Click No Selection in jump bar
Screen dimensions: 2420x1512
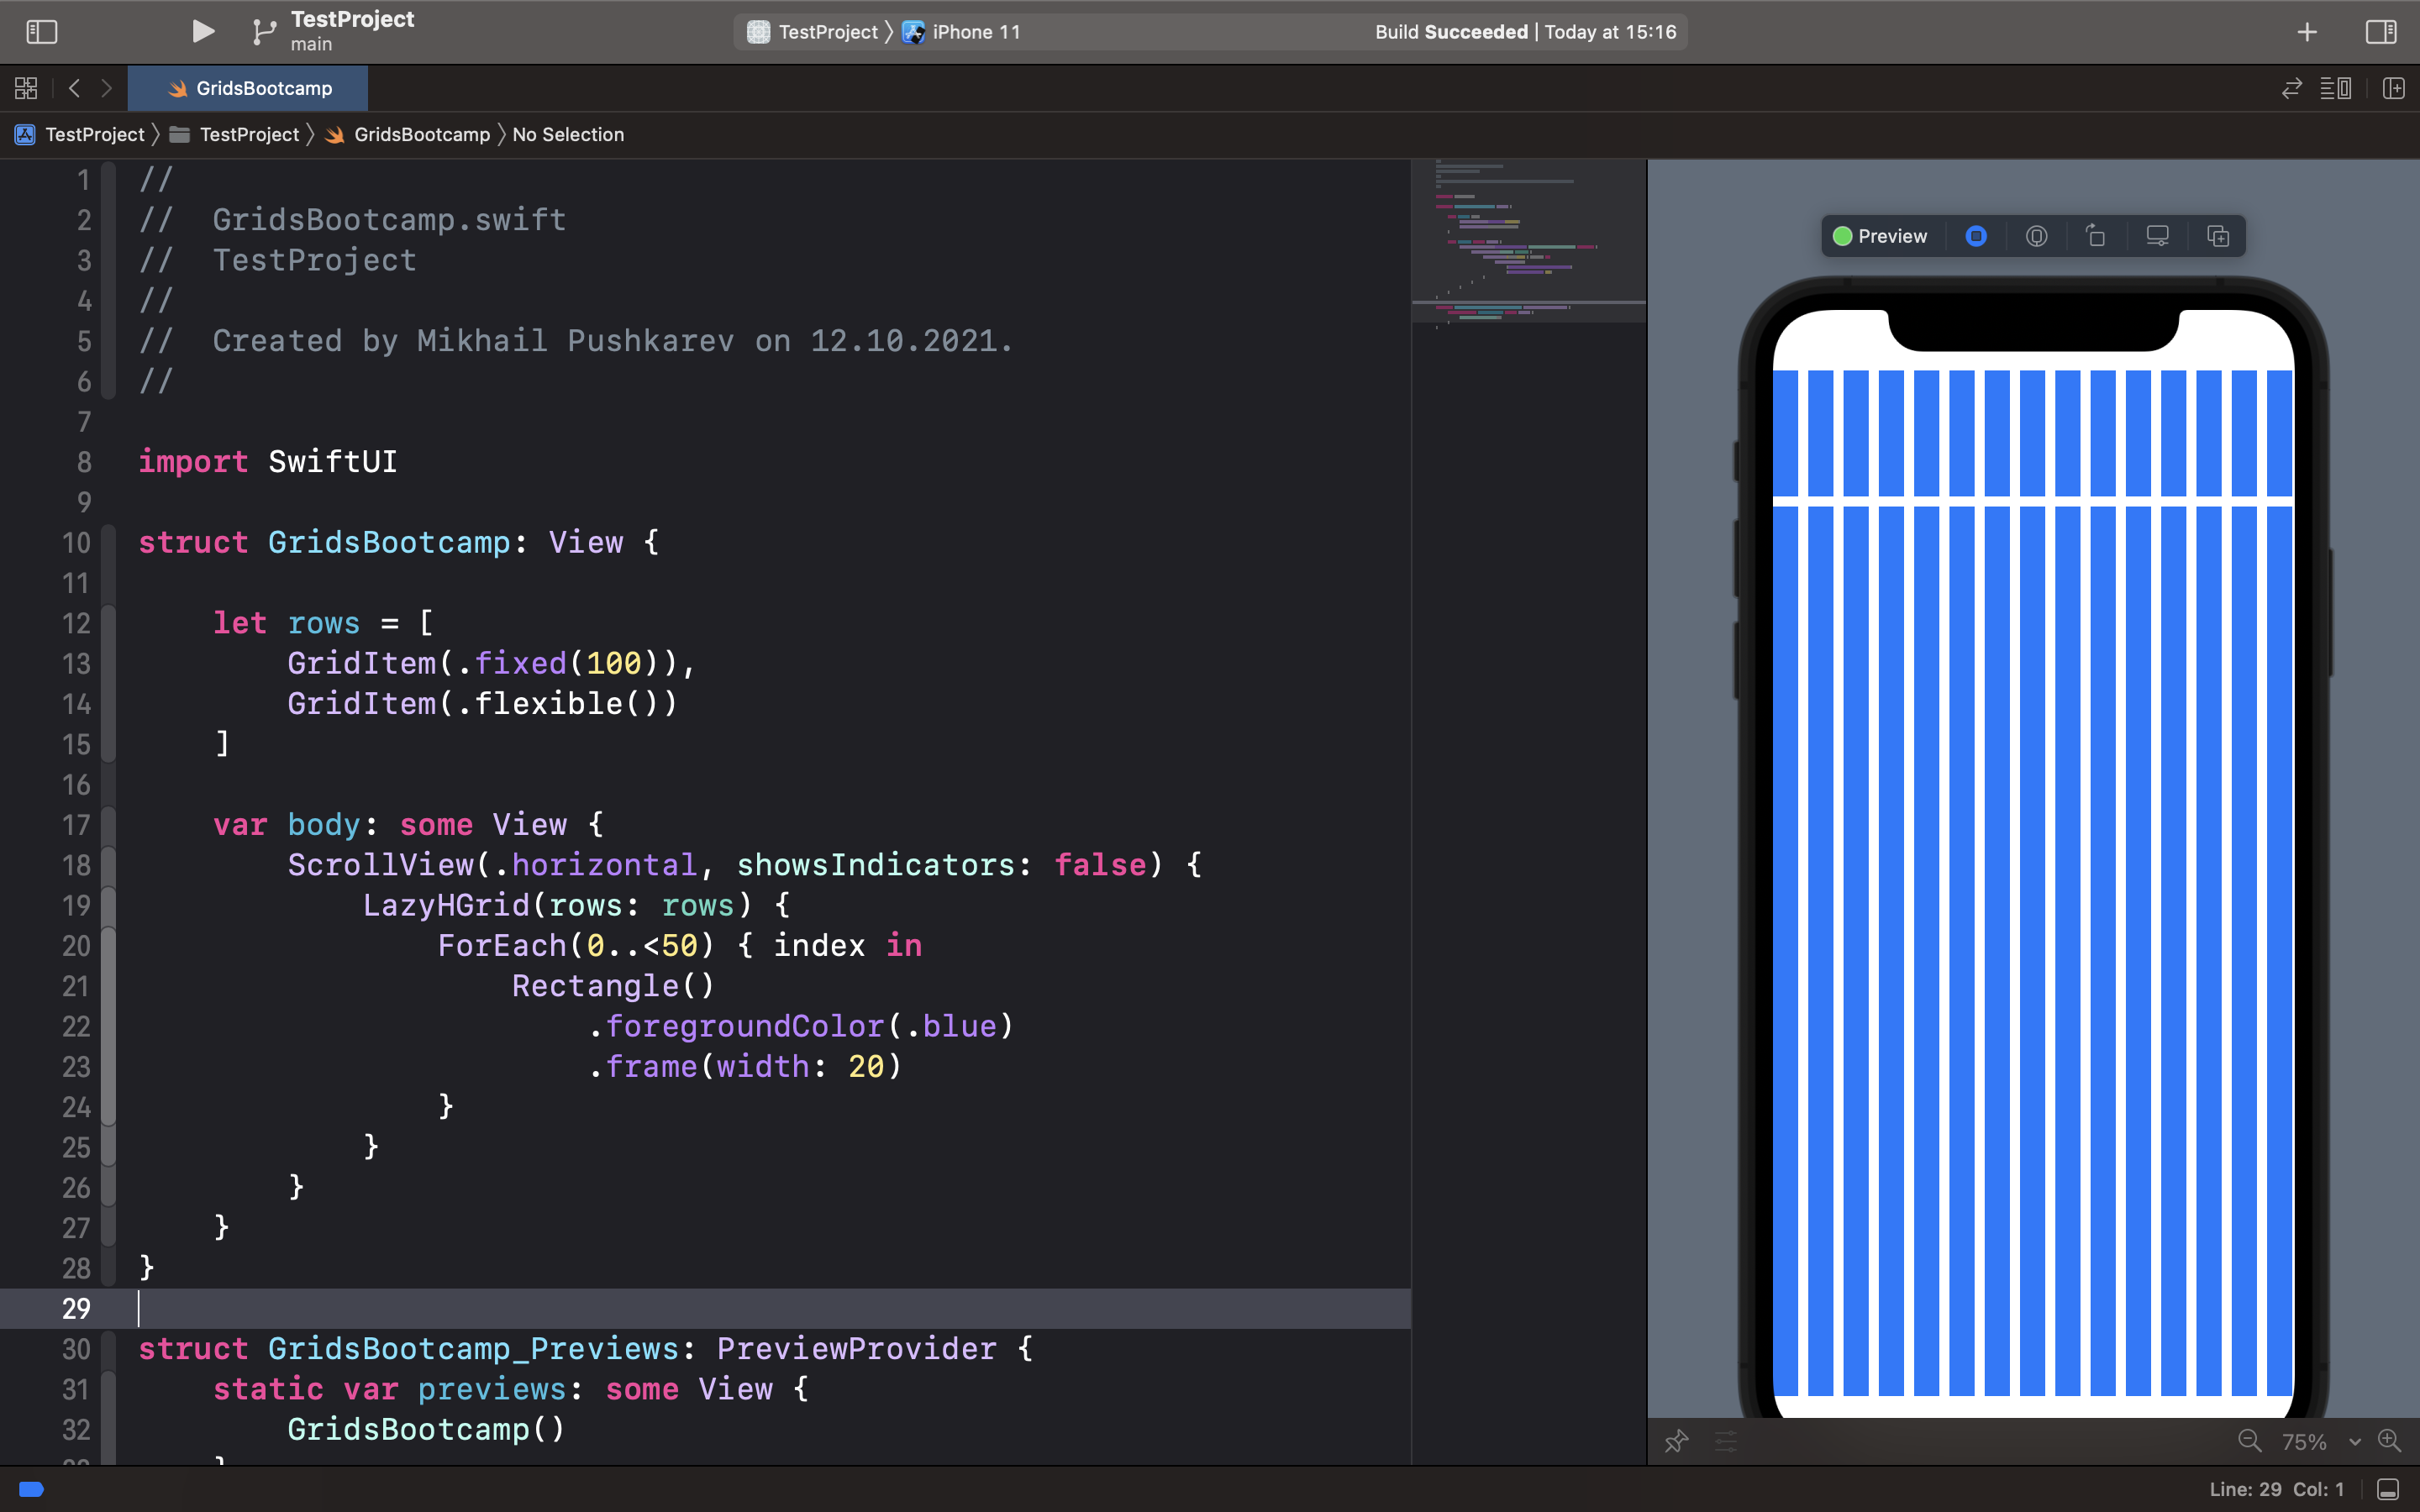pos(568,134)
